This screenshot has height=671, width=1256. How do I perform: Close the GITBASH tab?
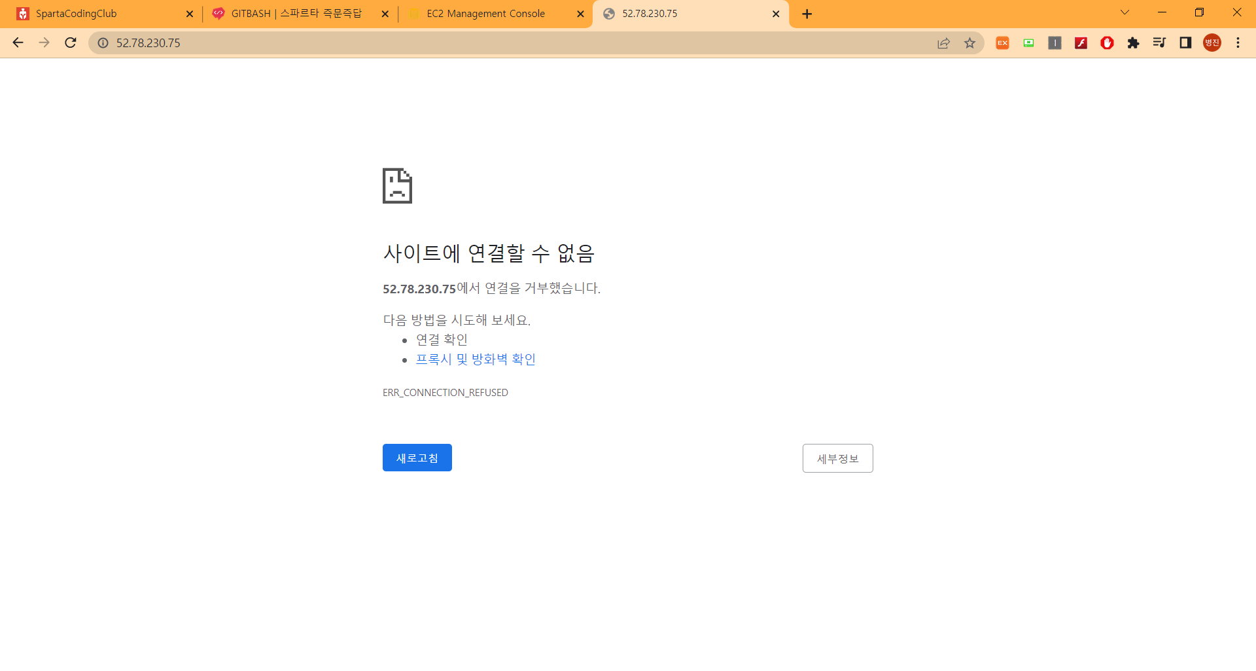click(385, 14)
